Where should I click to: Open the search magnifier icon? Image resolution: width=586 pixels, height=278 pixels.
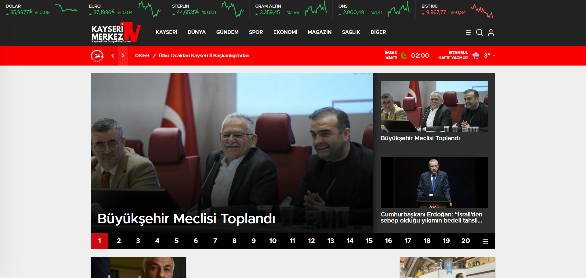(479, 32)
